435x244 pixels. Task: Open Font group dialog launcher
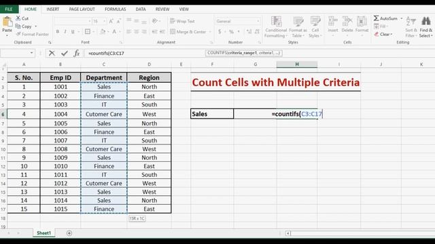pyautogui.click(x=121, y=42)
